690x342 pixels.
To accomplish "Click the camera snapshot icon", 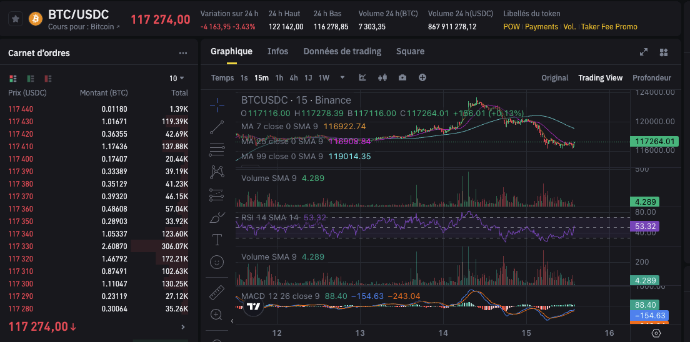I will tap(402, 77).
